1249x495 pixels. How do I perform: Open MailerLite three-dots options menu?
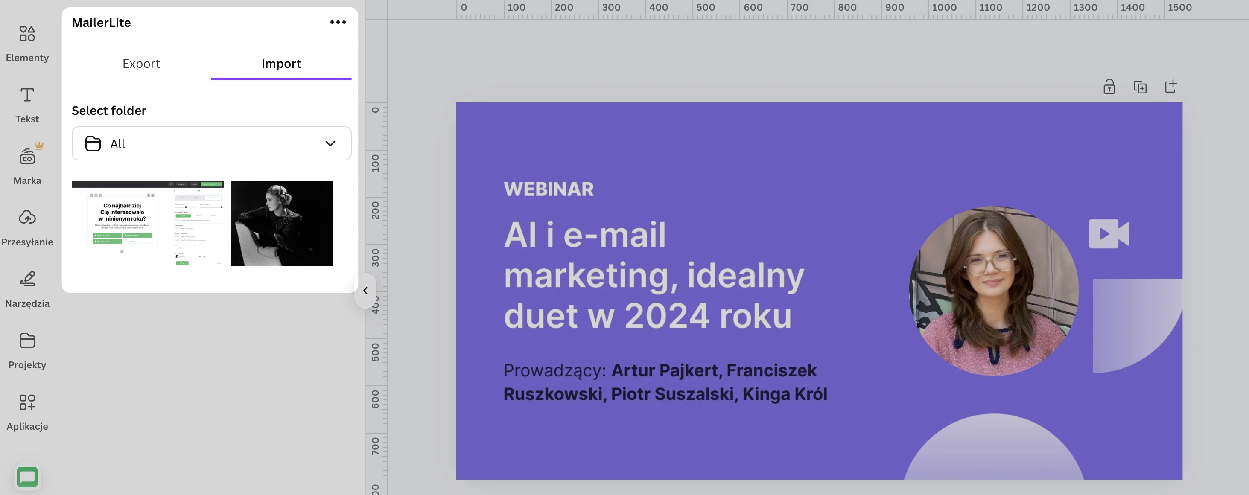(x=338, y=22)
